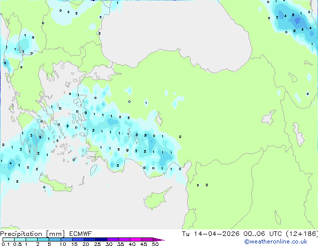Click the weatheronline.co.uk copyright link
The width and height of the screenshot is (318, 246).
pos(275,241)
